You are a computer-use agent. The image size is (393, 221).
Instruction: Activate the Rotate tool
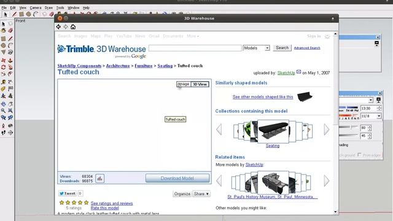click(x=3, y=67)
